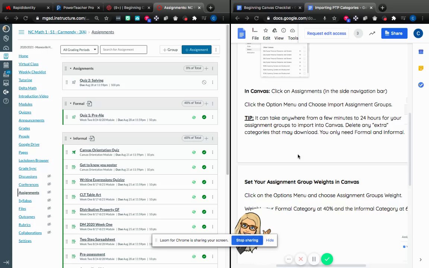Screen dimensions: 429x268
Task: Click Request edit access button
Action: coord(326,33)
